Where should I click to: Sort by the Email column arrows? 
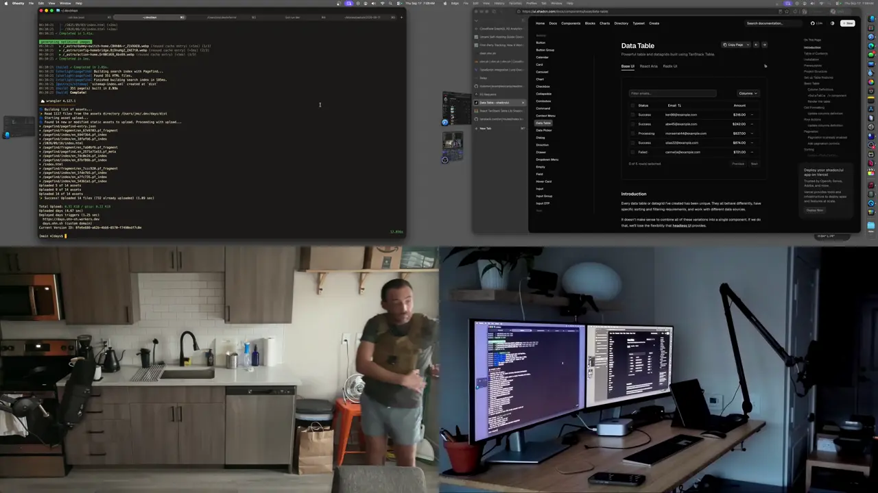(x=679, y=105)
